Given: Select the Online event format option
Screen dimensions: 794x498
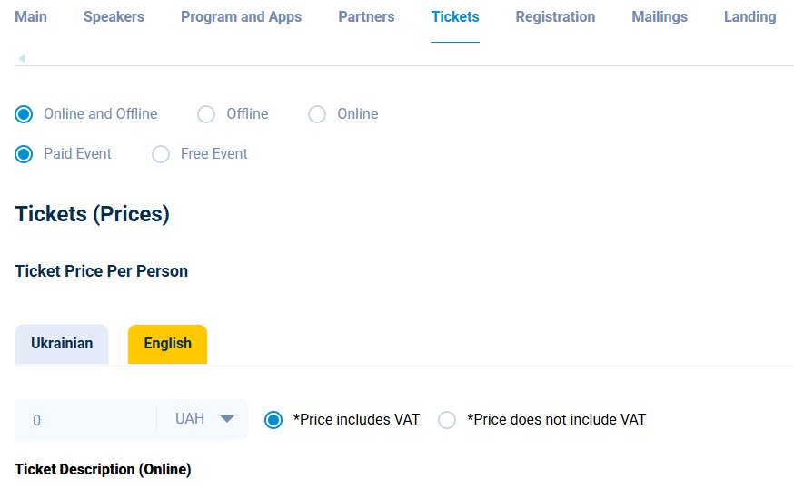Looking at the screenshot, I should coord(317,114).
